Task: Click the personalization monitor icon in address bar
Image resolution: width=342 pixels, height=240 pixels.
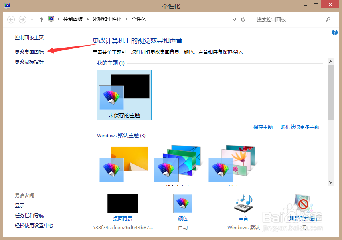Action: tap(51, 19)
